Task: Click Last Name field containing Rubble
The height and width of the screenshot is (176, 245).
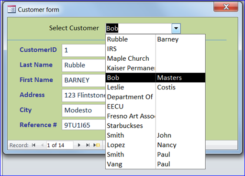Action: [84, 66]
